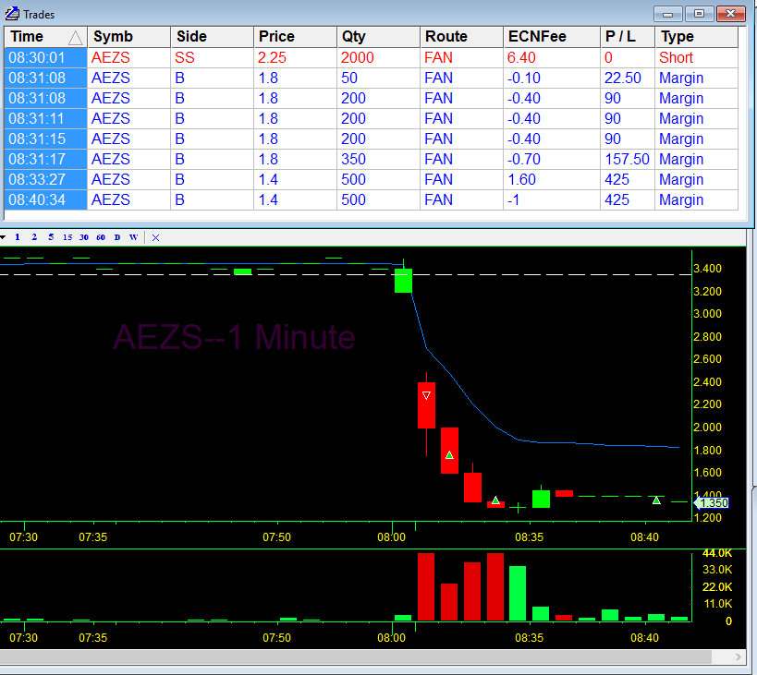The image size is (757, 675).
Task: Close the Trades window
Action: point(730,14)
